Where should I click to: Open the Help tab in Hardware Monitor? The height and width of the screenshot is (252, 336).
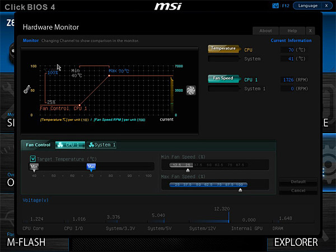point(292,31)
